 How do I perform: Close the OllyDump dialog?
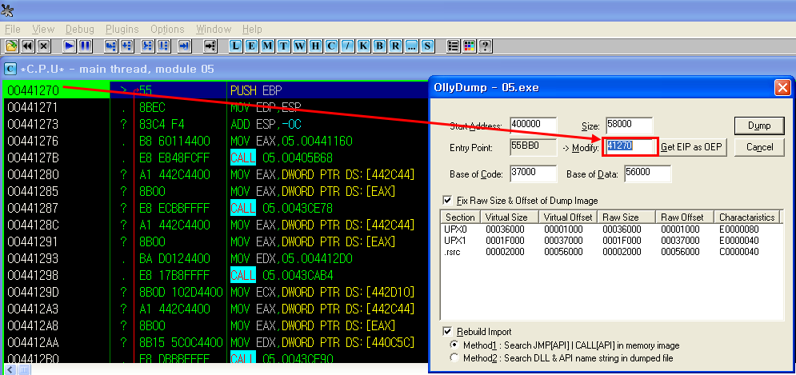tap(782, 88)
